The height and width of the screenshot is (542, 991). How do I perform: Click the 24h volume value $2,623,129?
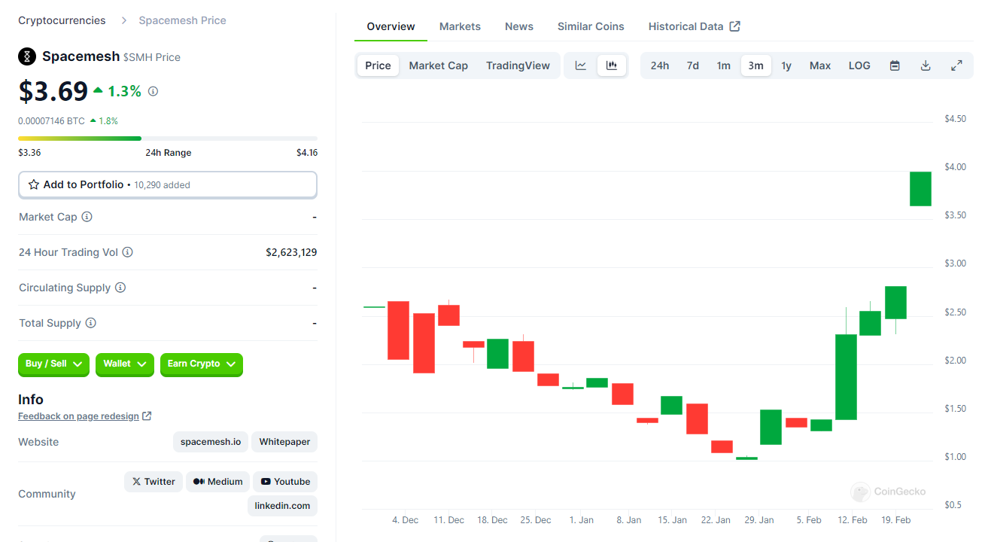(291, 252)
